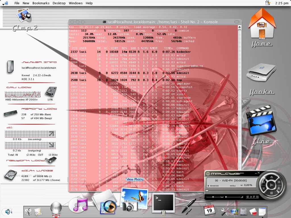Open the wrench and screwdriver tools icon

tap(225, 212)
